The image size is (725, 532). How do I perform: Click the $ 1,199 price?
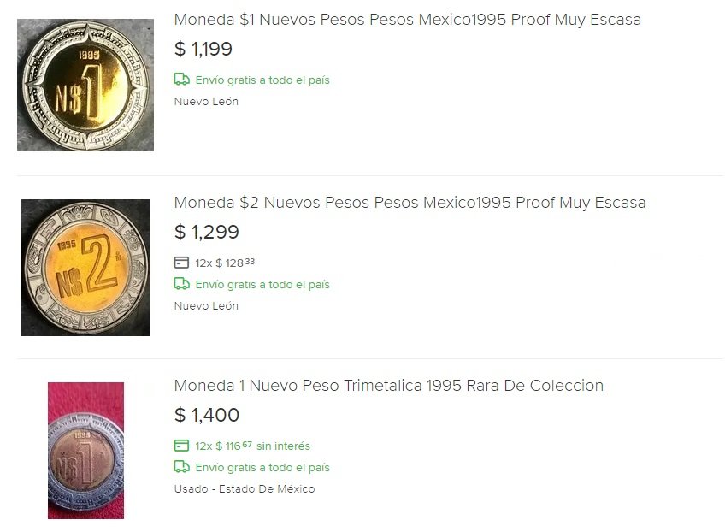coord(203,50)
